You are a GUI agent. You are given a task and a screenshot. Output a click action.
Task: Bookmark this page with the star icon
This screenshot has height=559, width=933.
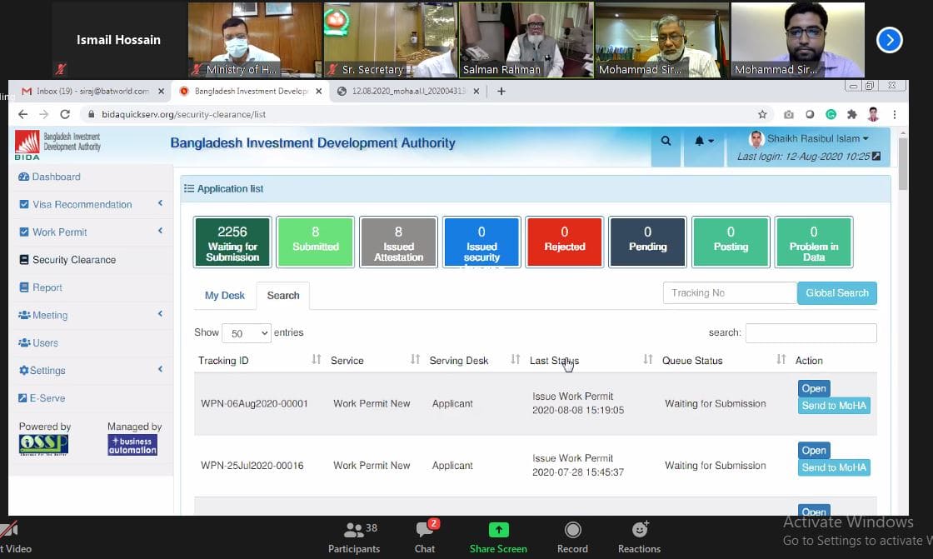pos(762,114)
